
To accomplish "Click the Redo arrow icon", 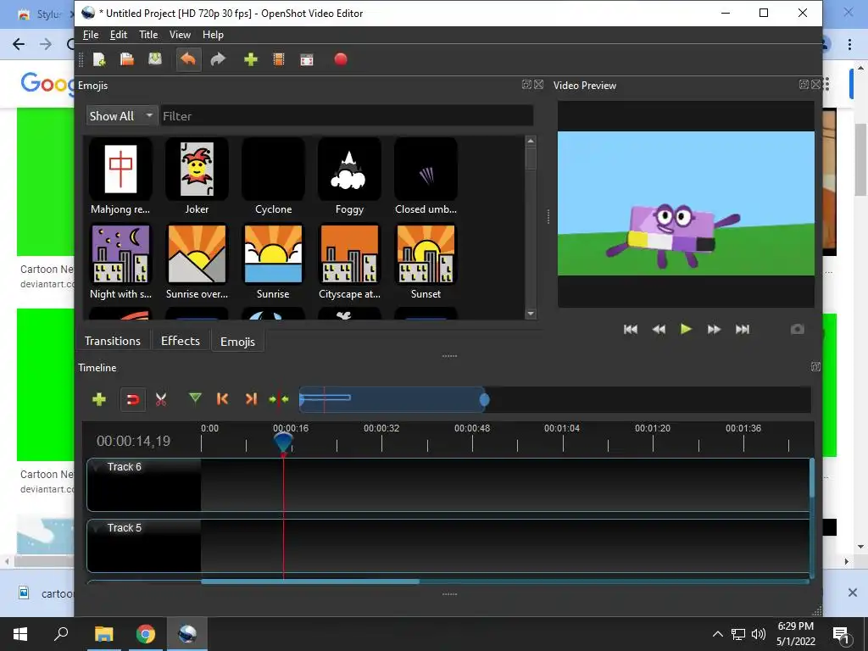I will tap(218, 59).
